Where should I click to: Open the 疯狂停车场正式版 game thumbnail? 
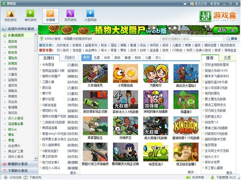[x=95, y=100]
